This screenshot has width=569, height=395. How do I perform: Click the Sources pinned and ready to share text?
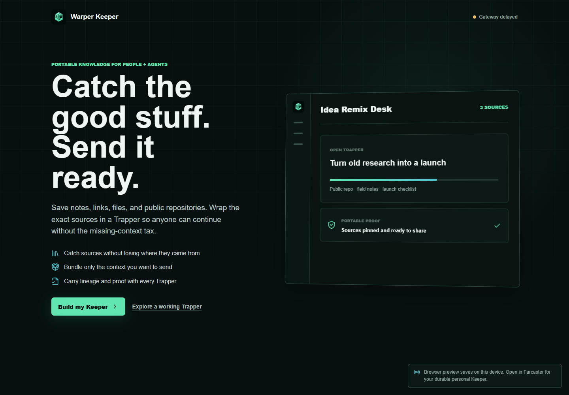(x=384, y=230)
